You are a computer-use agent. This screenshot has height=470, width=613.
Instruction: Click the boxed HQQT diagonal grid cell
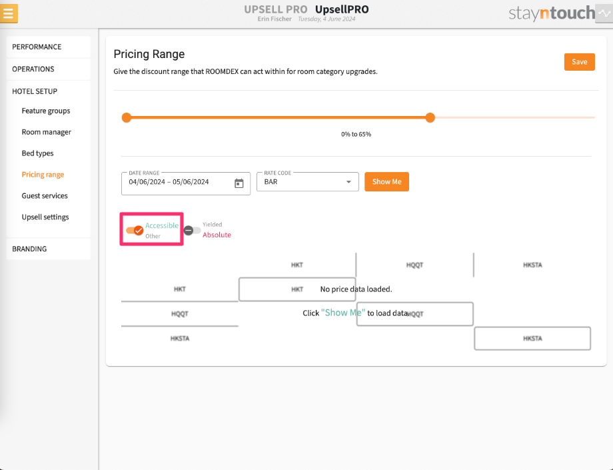tap(415, 314)
